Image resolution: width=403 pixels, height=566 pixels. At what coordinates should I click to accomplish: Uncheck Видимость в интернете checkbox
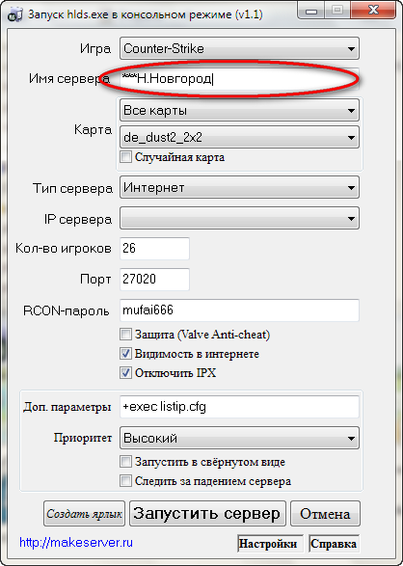tap(125, 354)
